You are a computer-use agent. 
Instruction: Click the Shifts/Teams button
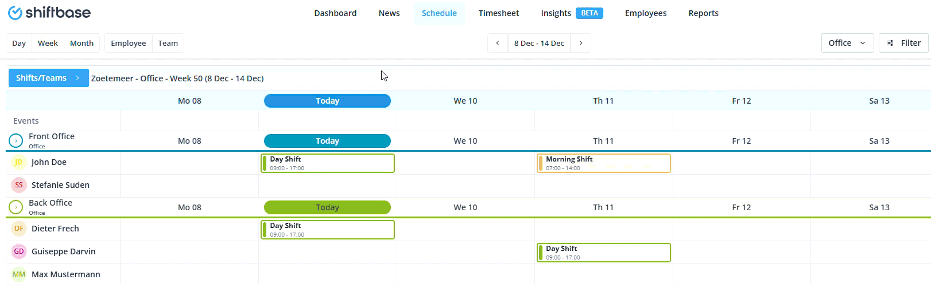[x=48, y=78]
